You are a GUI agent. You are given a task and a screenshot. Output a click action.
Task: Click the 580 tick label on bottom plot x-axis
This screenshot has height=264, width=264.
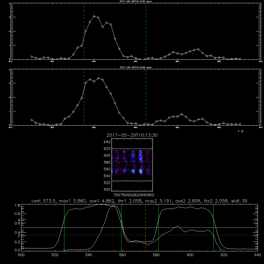156,255
